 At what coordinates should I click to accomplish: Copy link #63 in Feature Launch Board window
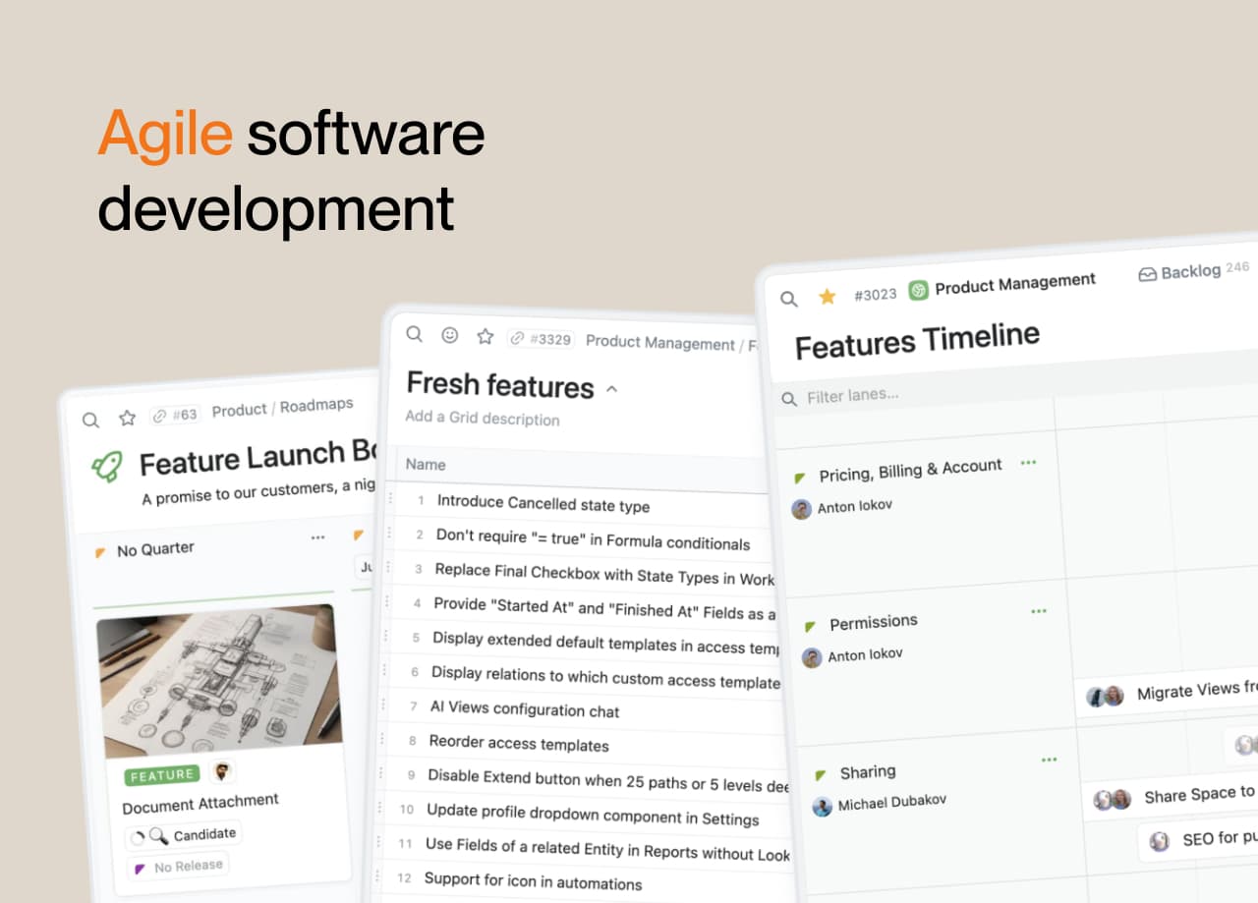point(176,415)
